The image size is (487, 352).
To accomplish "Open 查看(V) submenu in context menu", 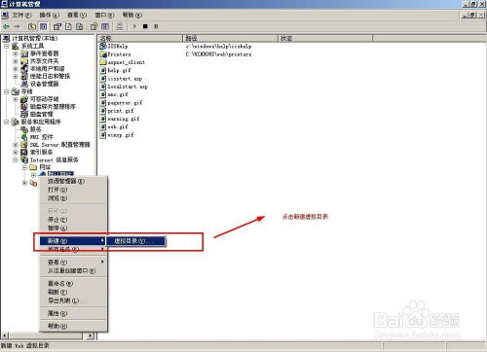I will pos(72,262).
